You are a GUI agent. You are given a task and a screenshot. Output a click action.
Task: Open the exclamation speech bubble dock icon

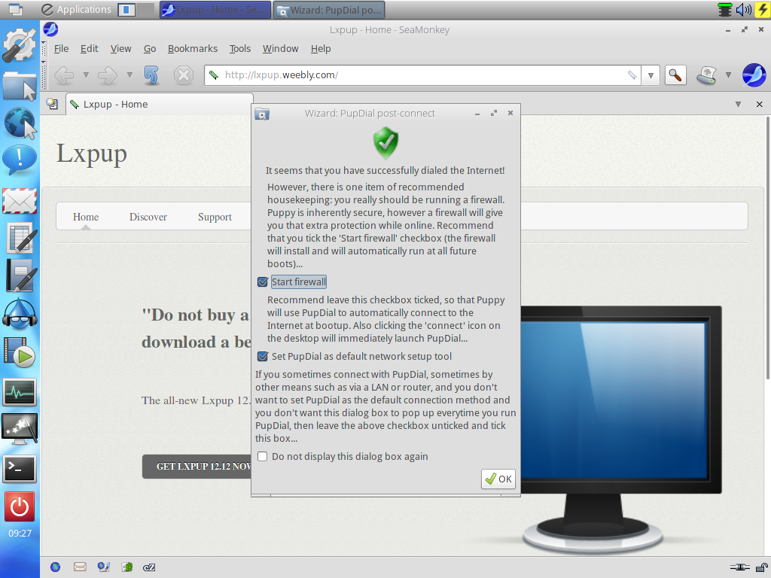point(20,160)
